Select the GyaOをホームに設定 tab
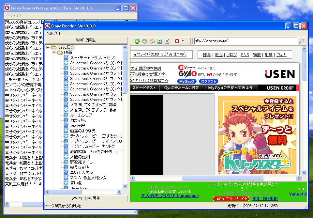This screenshot has width=313, height=218. point(182,88)
